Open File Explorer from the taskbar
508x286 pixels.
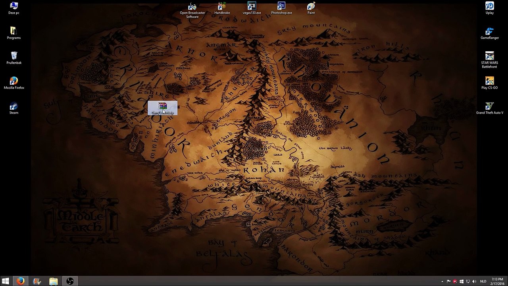click(53, 281)
